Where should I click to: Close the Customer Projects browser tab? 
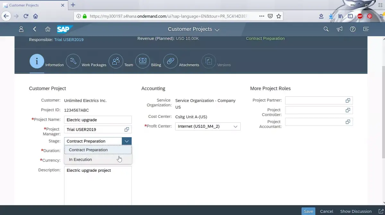click(63, 5)
